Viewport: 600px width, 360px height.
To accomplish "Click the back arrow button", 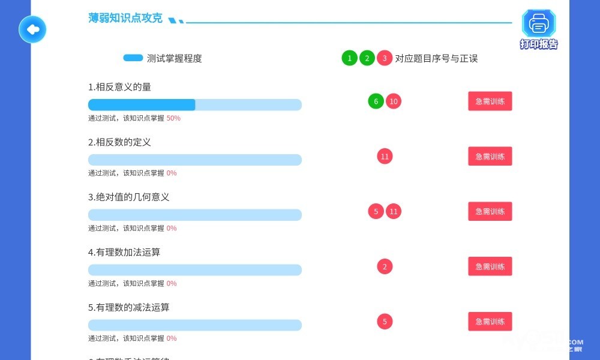I will 32,29.
